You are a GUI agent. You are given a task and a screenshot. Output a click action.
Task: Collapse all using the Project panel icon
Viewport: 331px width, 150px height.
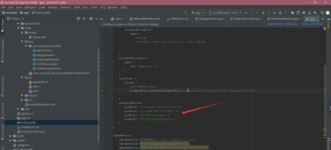pos(84,19)
